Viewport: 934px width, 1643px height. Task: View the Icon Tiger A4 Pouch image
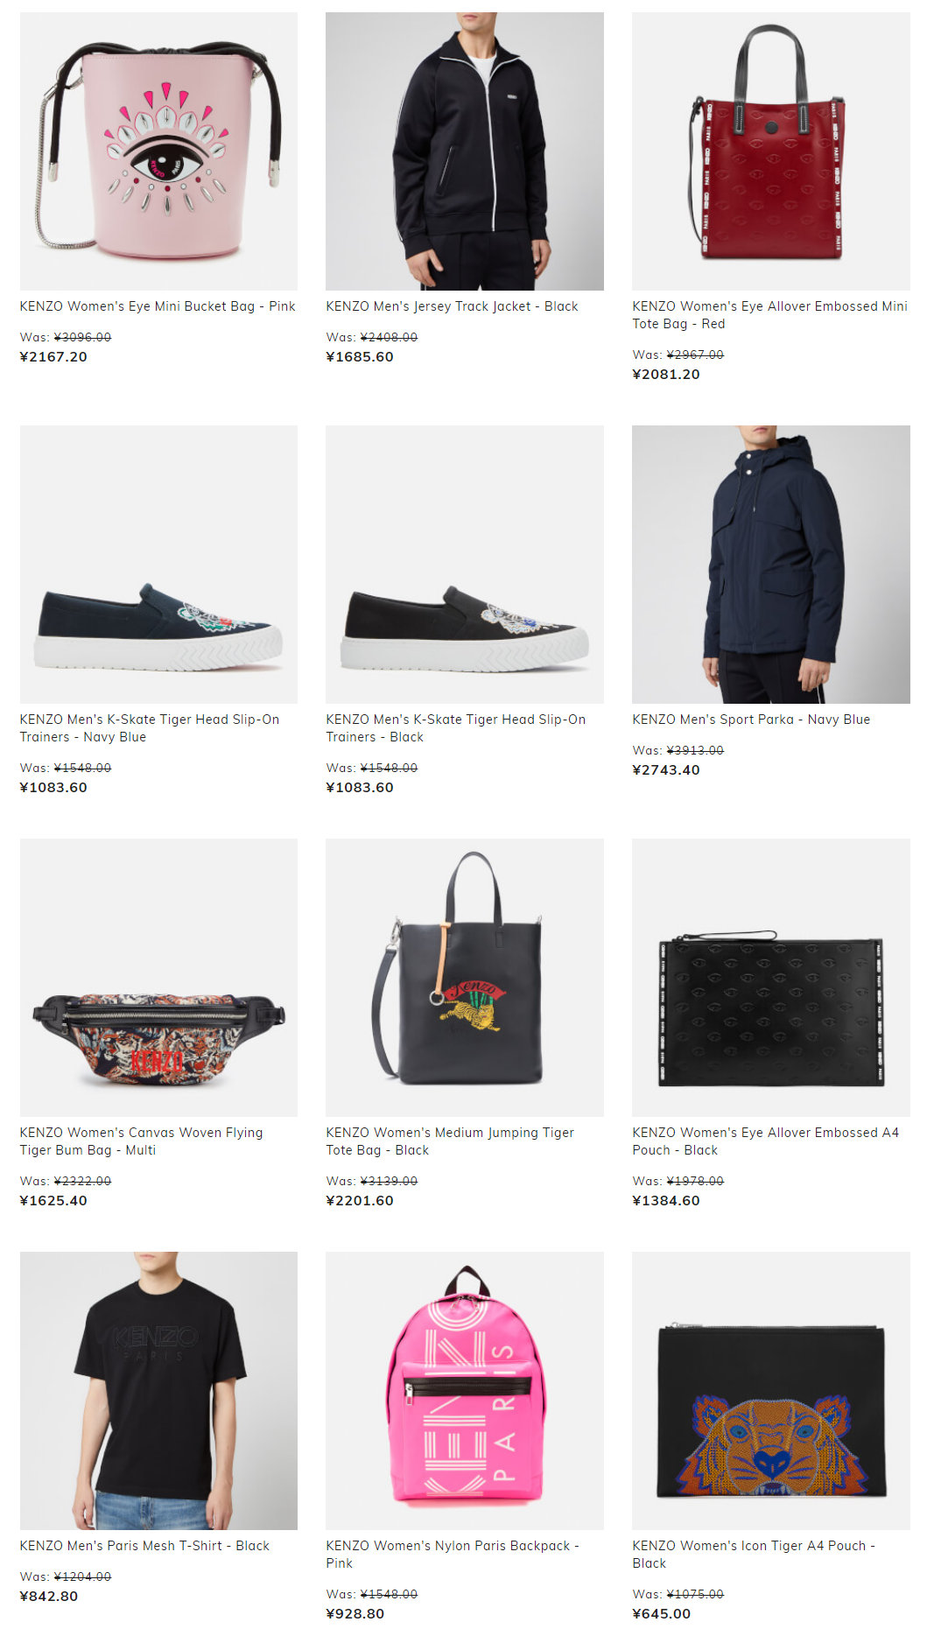pos(771,1391)
